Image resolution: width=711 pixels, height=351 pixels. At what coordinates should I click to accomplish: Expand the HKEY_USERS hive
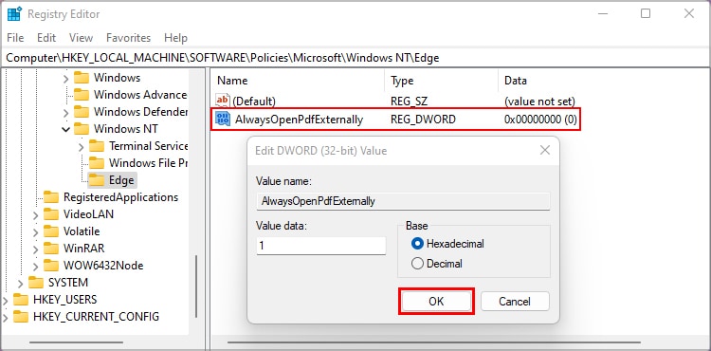pyautogui.click(x=6, y=300)
